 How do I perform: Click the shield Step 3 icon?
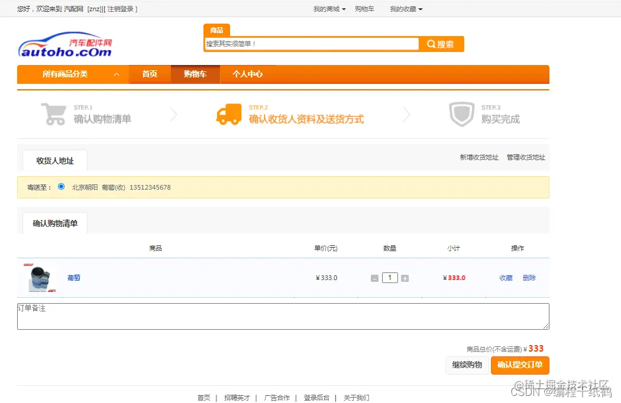(x=461, y=114)
